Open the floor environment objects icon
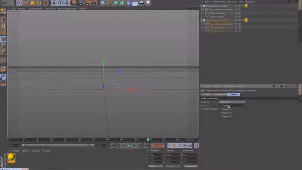The height and width of the screenshot is (170, 302). (x=135, y=3)
